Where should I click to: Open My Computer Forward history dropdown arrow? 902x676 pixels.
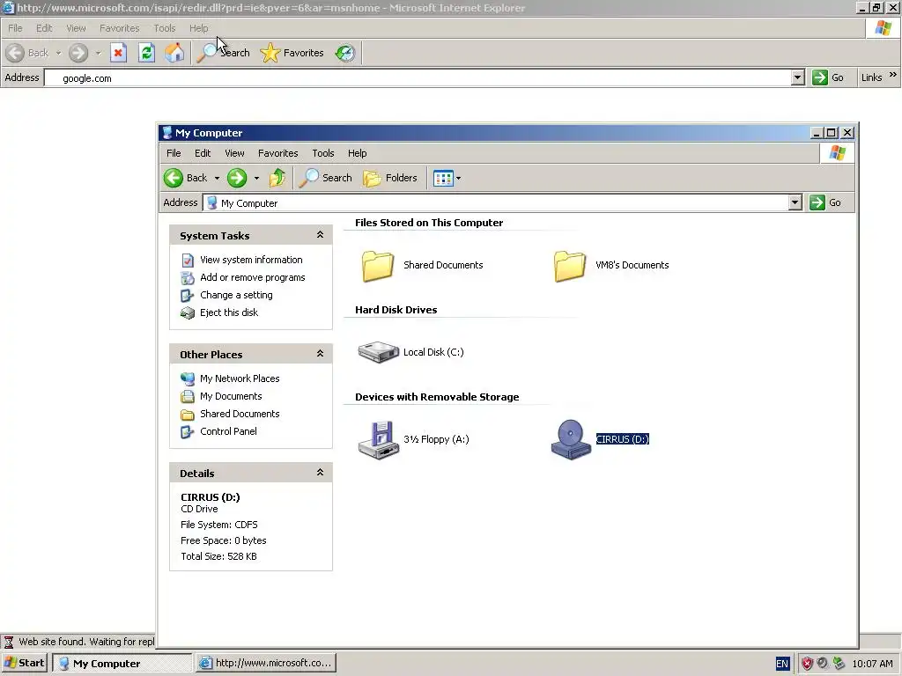[256, 178]
